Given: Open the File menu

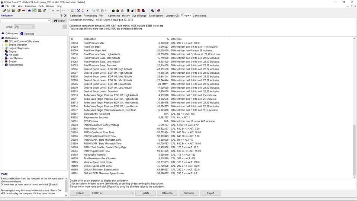Looking at the screenshot, I should [x=7, y=6].
